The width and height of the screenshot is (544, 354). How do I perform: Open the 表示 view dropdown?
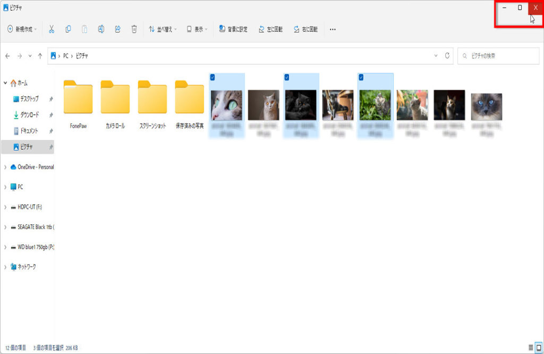(x=197, y=29)
